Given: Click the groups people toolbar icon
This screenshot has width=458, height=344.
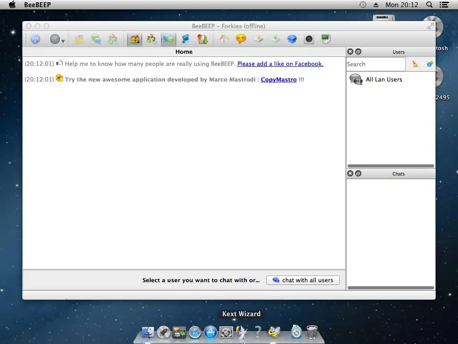Looking at the screenshot, I should coord(151,39).
